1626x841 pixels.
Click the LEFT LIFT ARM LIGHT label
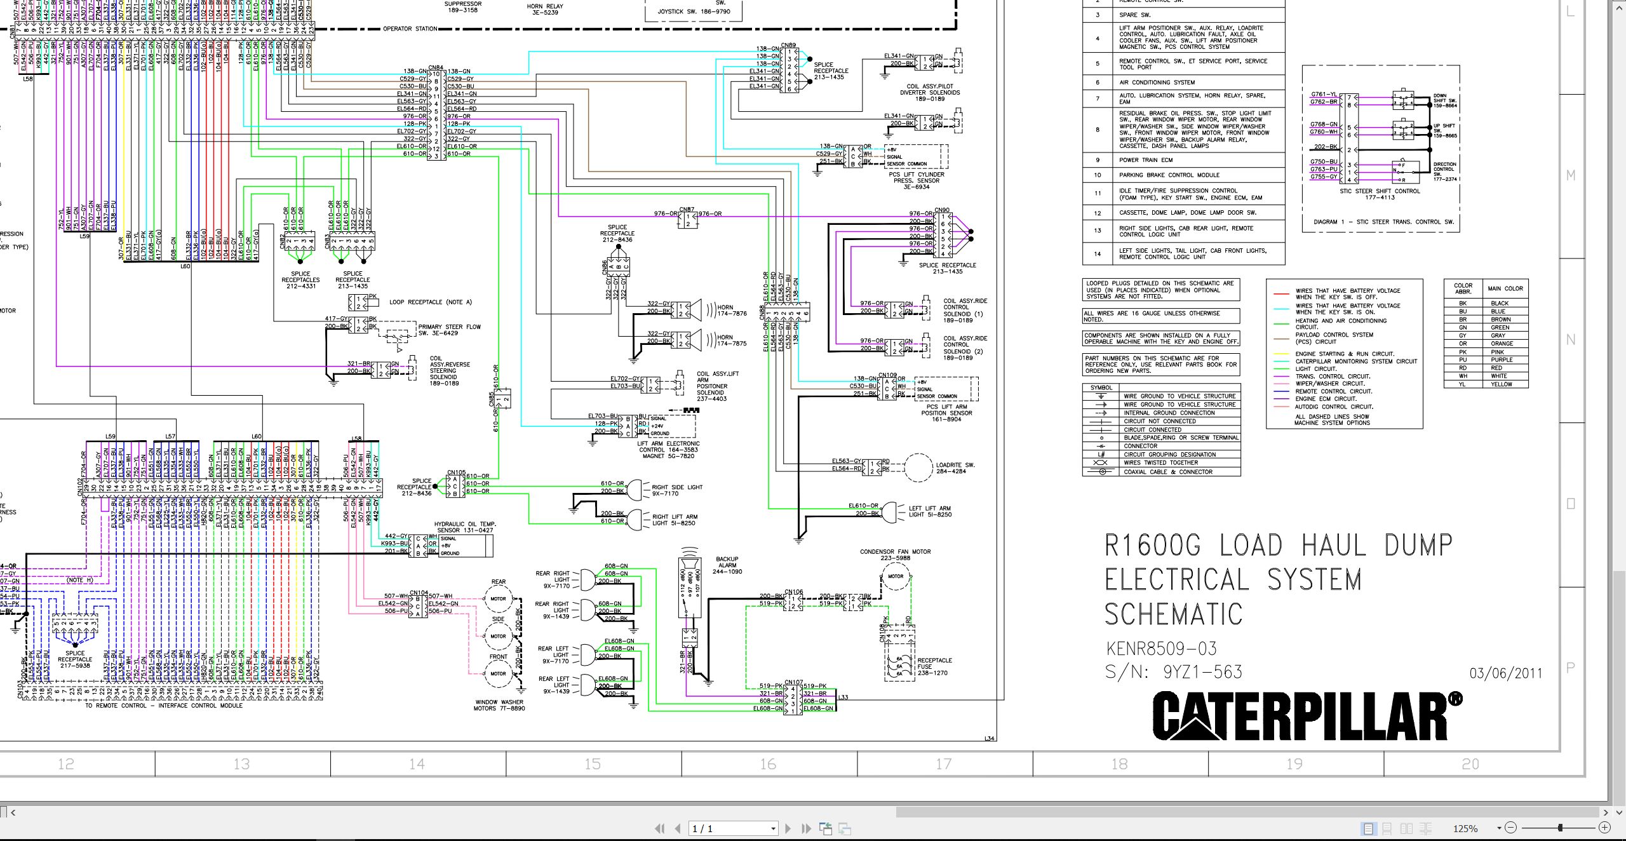(930, 511)
